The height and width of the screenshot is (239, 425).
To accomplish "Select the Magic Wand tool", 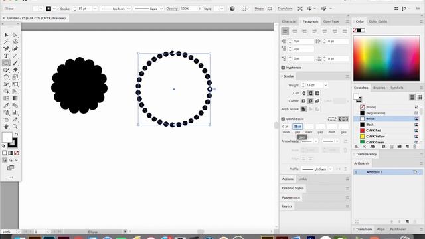I will [6, 42].
